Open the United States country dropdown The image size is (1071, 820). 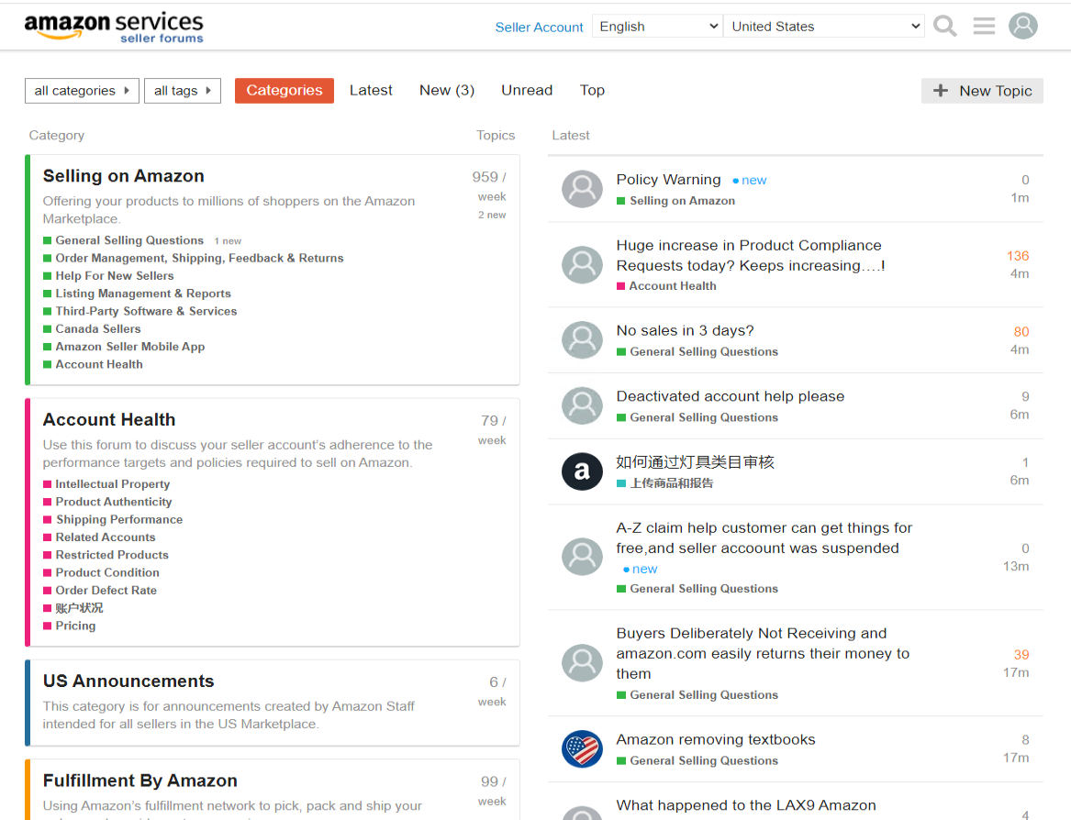823,27
